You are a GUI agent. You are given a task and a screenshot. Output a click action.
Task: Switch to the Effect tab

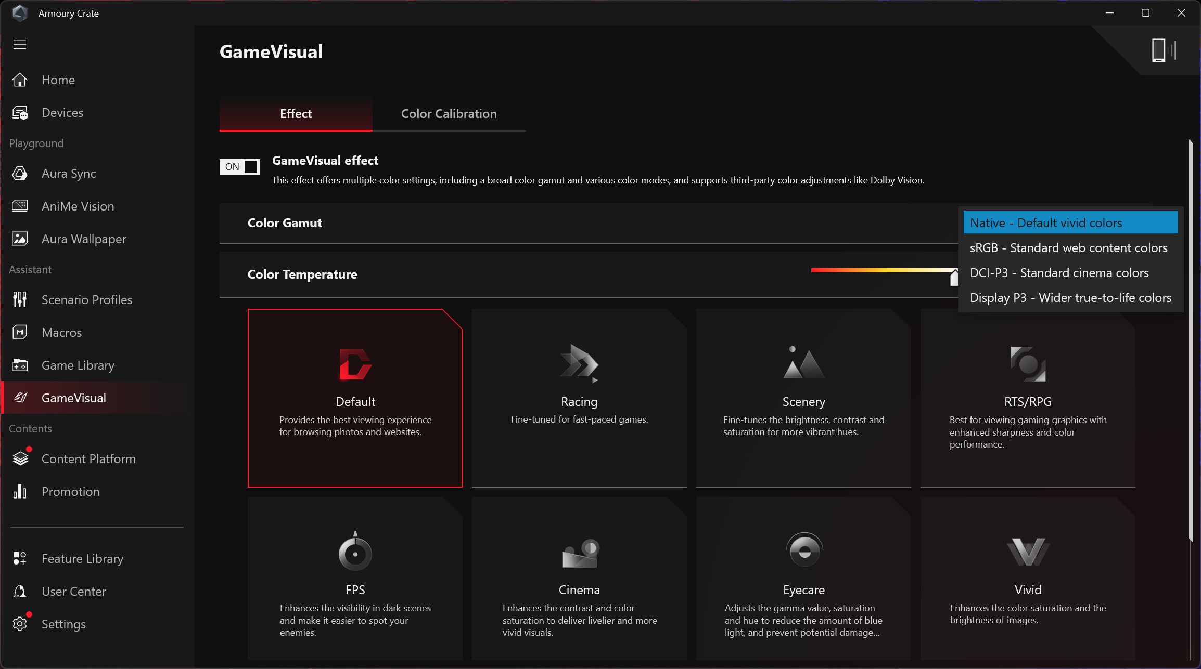pyautogui.click(x=296, y=114)
